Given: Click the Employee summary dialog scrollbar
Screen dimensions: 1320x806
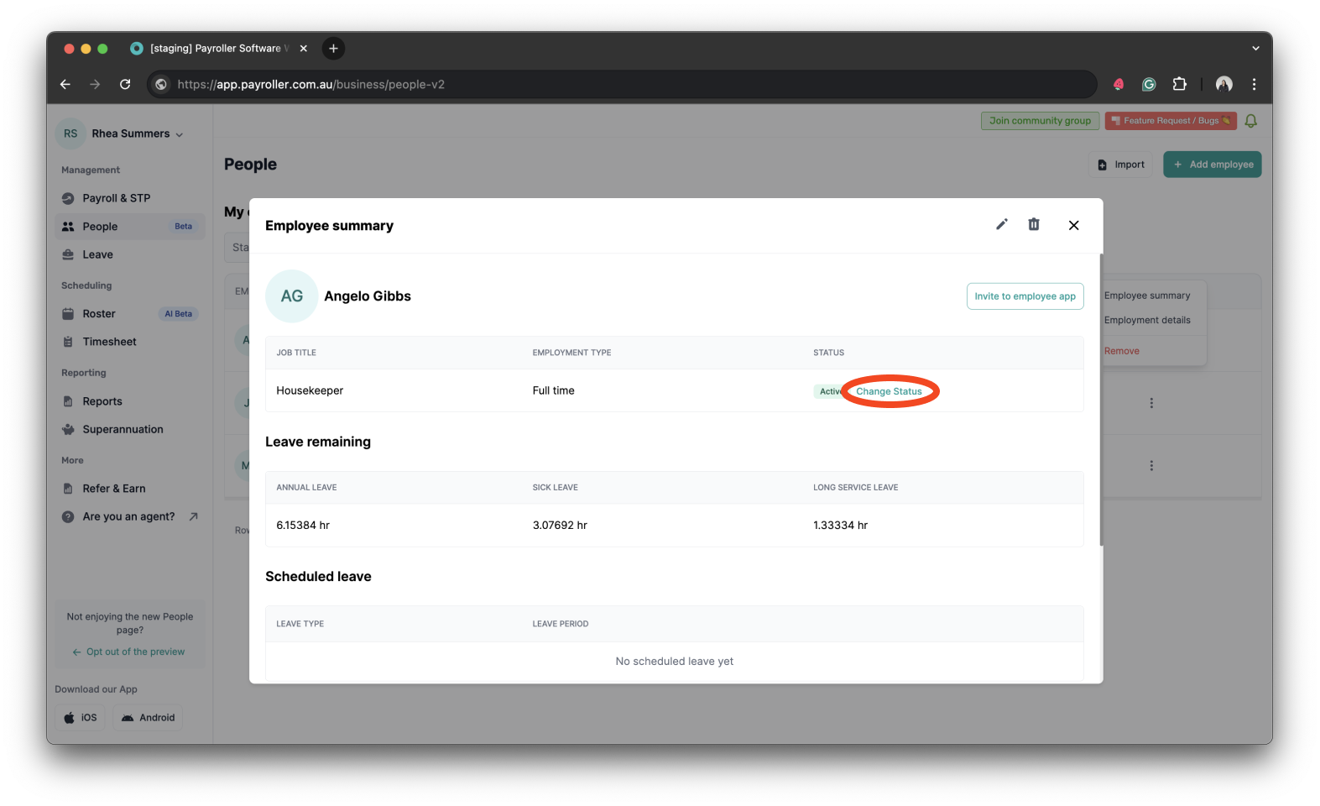Looking at the screenshot, I should click(x=1100, y=400).
